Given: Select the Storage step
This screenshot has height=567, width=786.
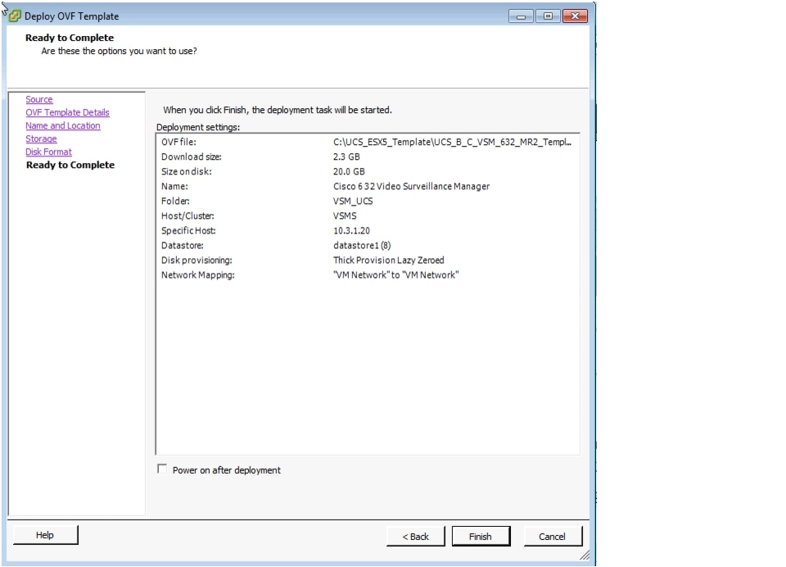Looking at the screenshot, I should click(41, 138).
